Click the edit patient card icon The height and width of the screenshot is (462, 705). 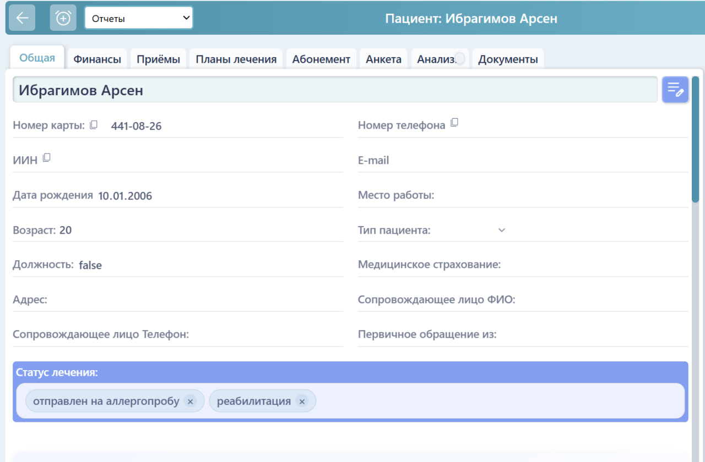(675, 90)
